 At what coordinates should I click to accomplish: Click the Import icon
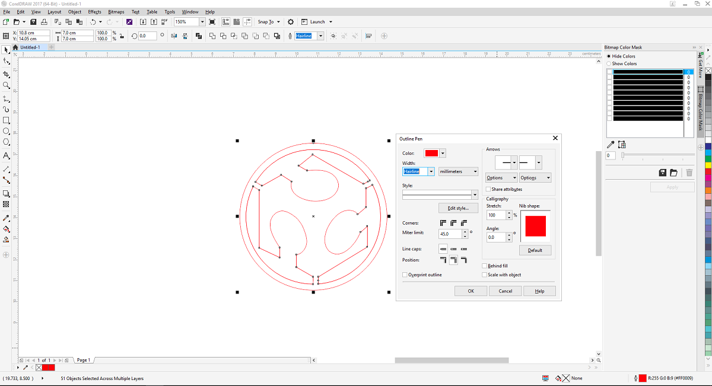(143, 22)
